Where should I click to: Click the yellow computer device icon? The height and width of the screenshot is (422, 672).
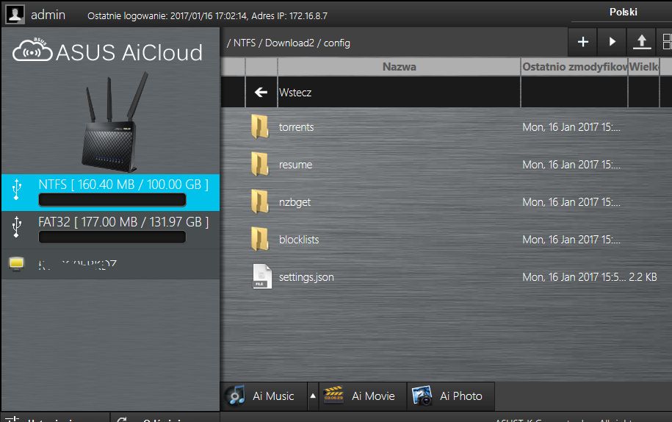(x=17, y=264)
